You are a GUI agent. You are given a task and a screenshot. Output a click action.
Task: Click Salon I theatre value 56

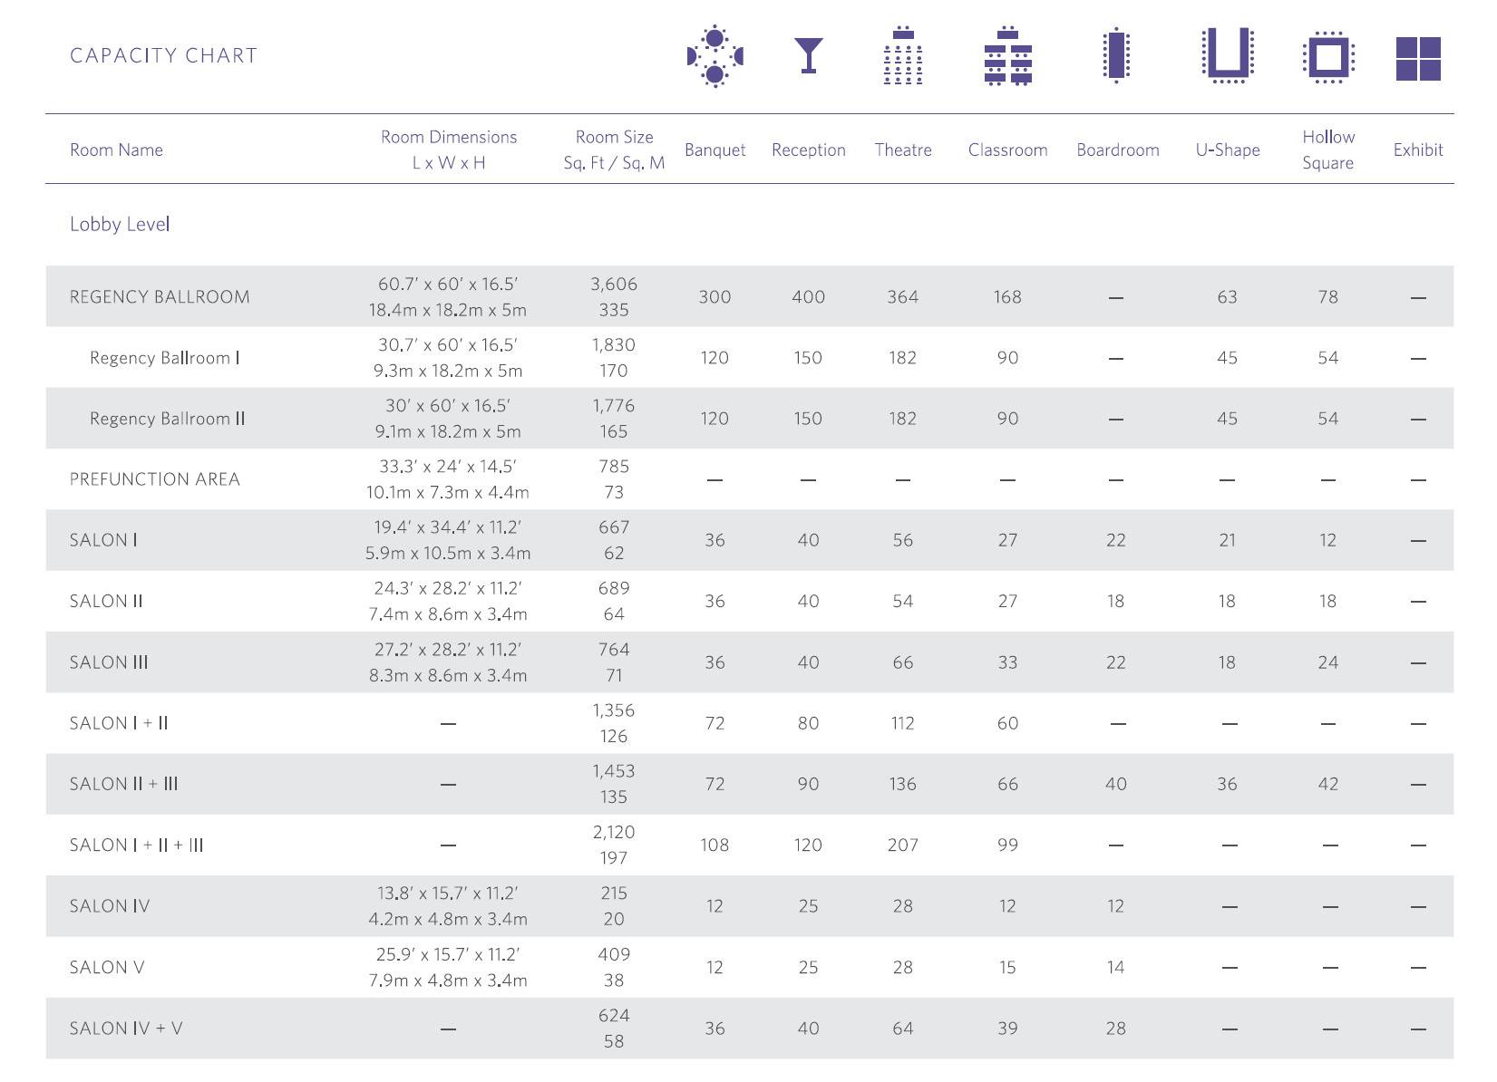[x=903, y=540]
